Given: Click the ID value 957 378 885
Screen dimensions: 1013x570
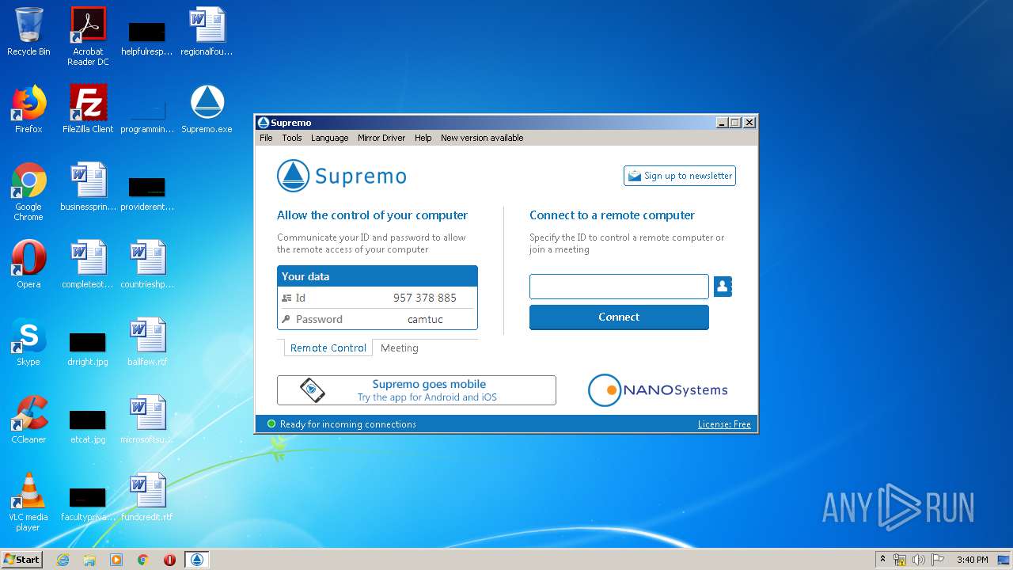Looking at the screenshot, I should click(425, 298).
